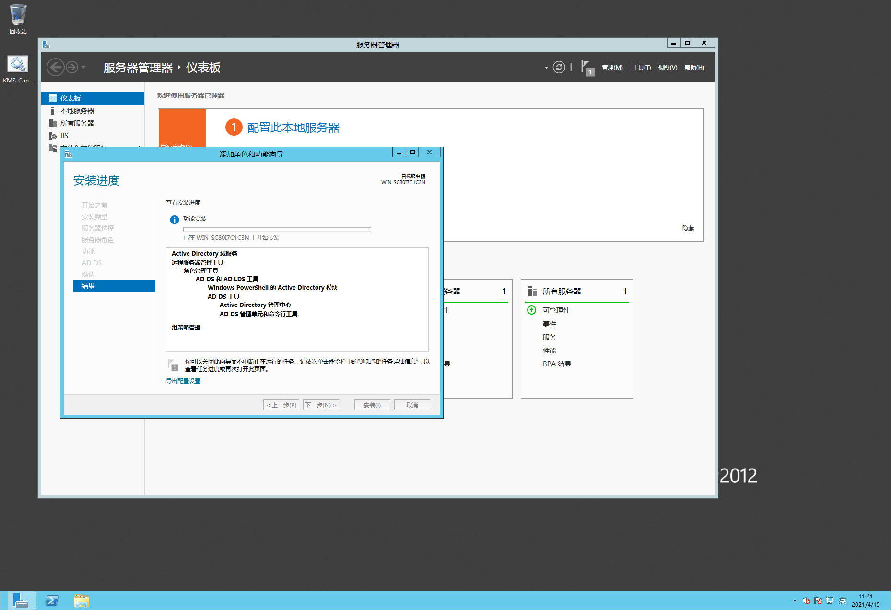Open the 帮助(H) menu
This screenshot has height=610, width=891.
pyautogui.click(x=694, y=68)
